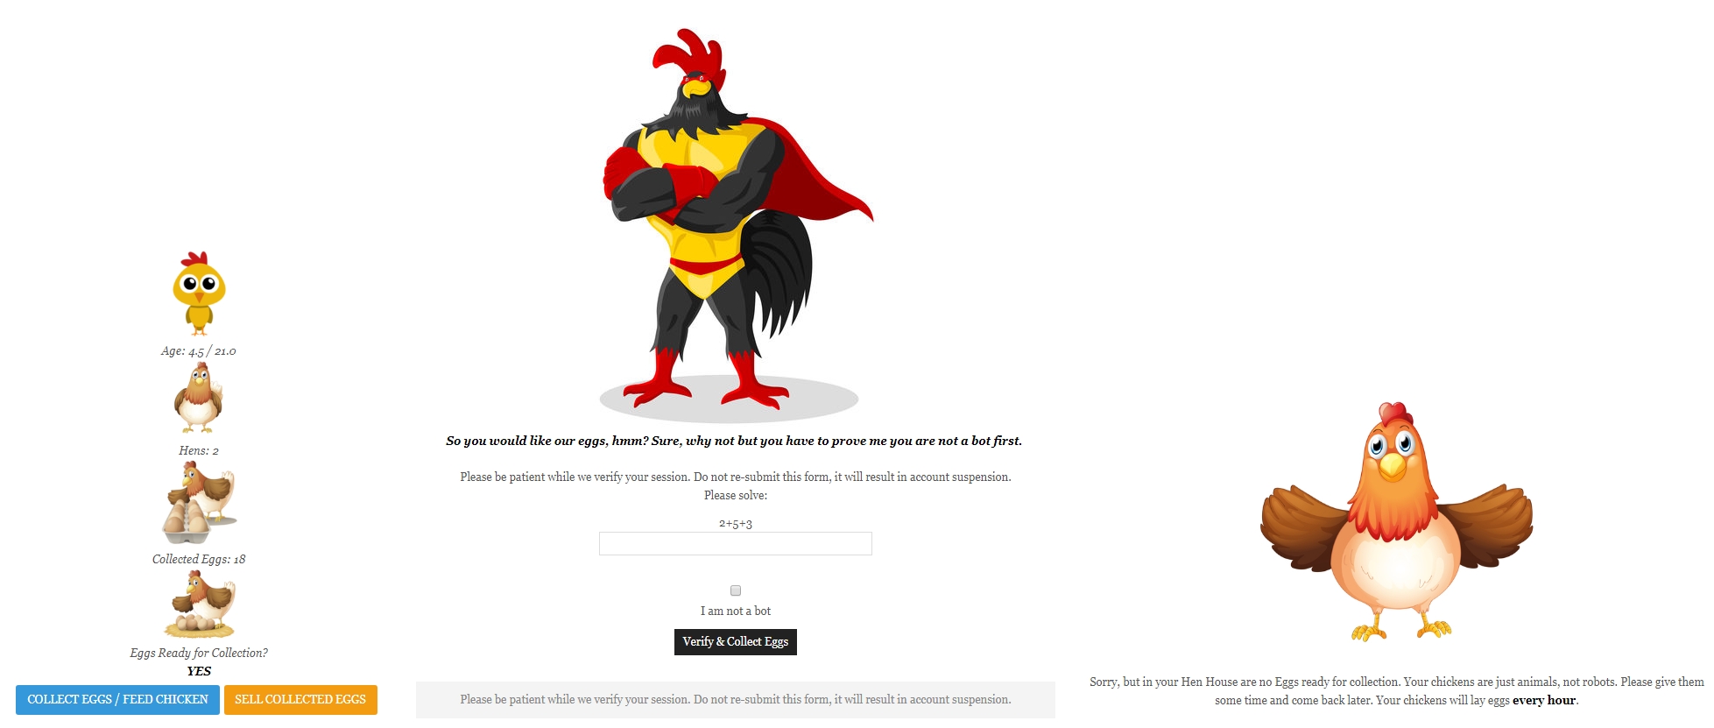Click the YES eggs ready status
This screenshot has height=728, width=1714.
pos(199,672)
